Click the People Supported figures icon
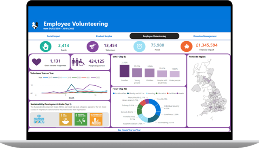 78,62
